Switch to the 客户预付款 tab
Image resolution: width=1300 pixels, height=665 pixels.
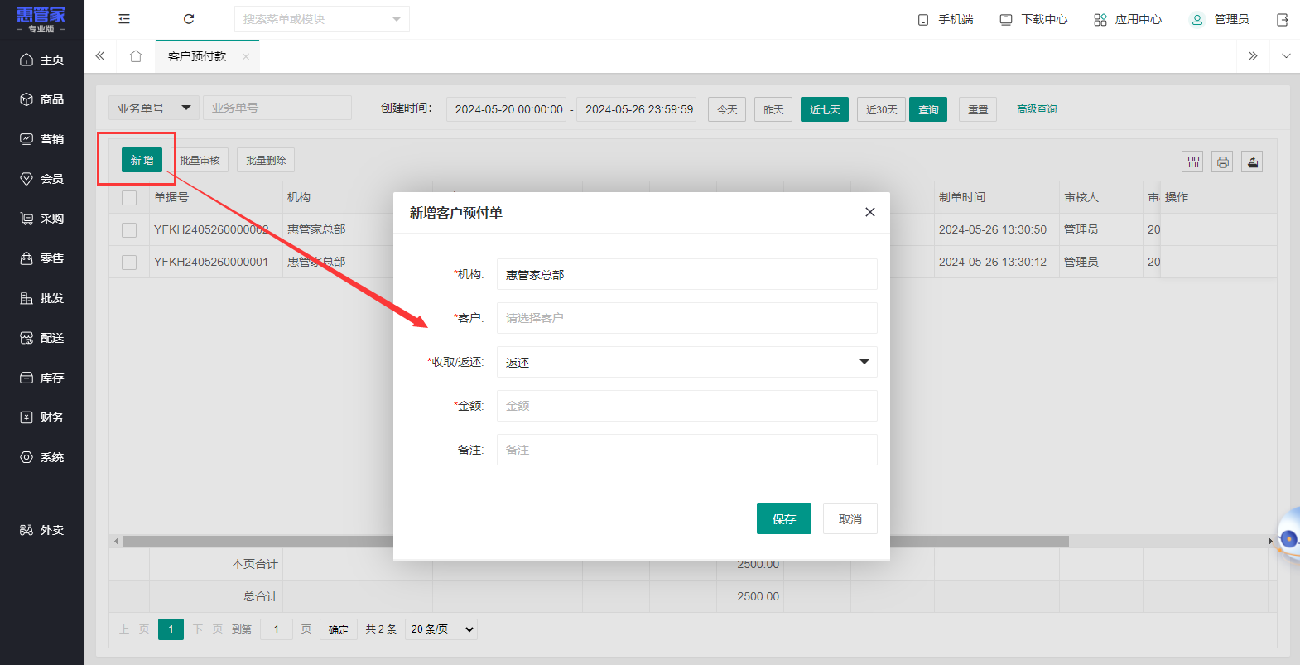(x=197, y=56)
